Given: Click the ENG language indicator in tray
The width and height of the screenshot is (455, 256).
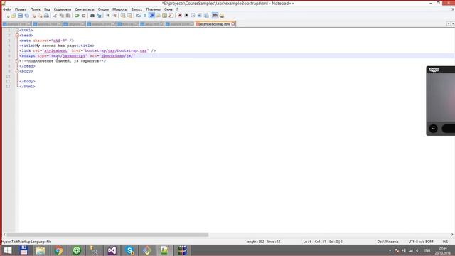Looking at the screenshot, I should (427, 250).
